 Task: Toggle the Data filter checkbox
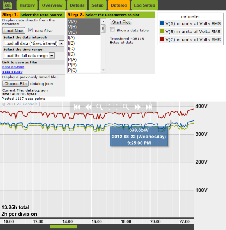click(x=30, y=30)
